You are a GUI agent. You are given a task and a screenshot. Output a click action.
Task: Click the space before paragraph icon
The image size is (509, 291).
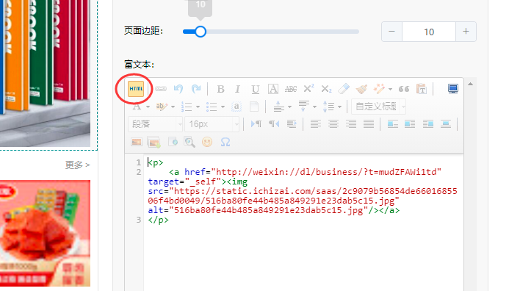(x=278, y=107)
